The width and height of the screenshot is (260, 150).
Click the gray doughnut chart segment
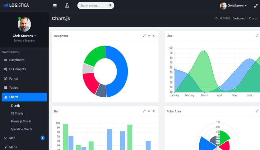click(x=88, y=68)
